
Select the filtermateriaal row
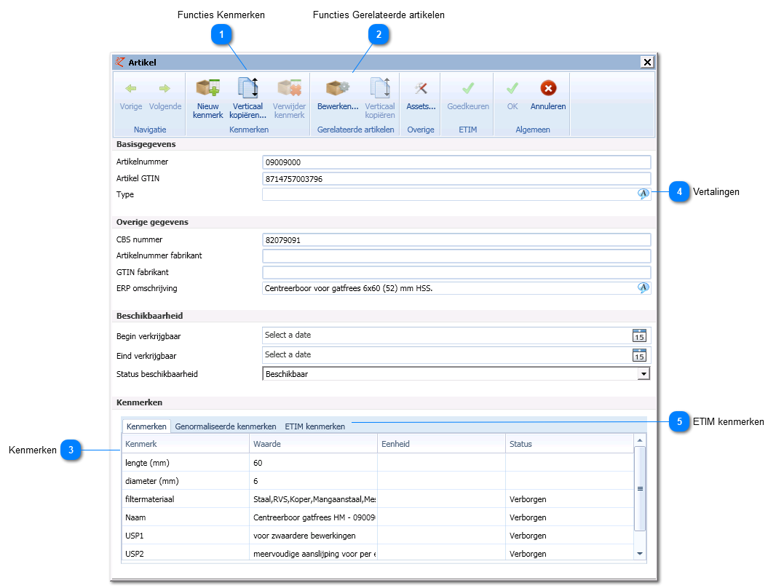click(378, 499)
